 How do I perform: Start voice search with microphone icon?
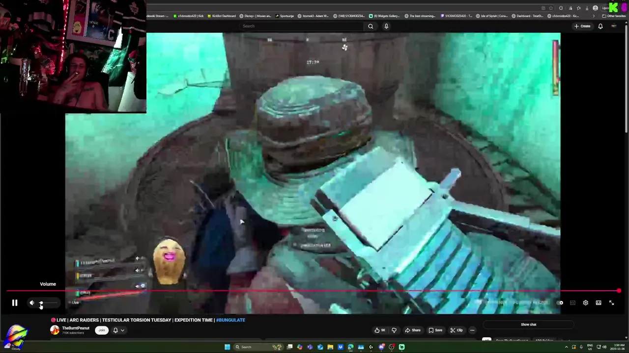pyautogui.click(x=386, y=26)
